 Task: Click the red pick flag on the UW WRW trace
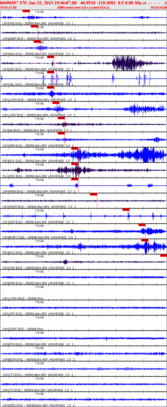tap(75, 179)
